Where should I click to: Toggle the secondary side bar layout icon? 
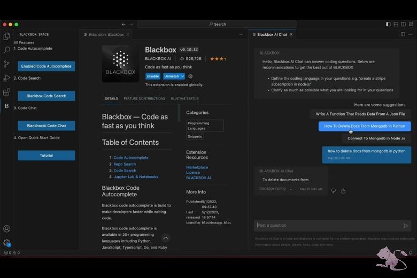(x=404, y=24)
